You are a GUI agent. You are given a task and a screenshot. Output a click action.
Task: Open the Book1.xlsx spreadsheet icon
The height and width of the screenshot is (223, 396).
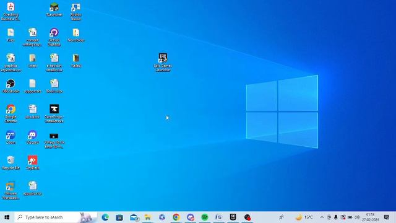pyautogui.click(x=54, y=86)
